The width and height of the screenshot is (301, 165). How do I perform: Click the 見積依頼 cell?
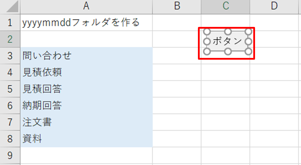(x=86, y=72)
